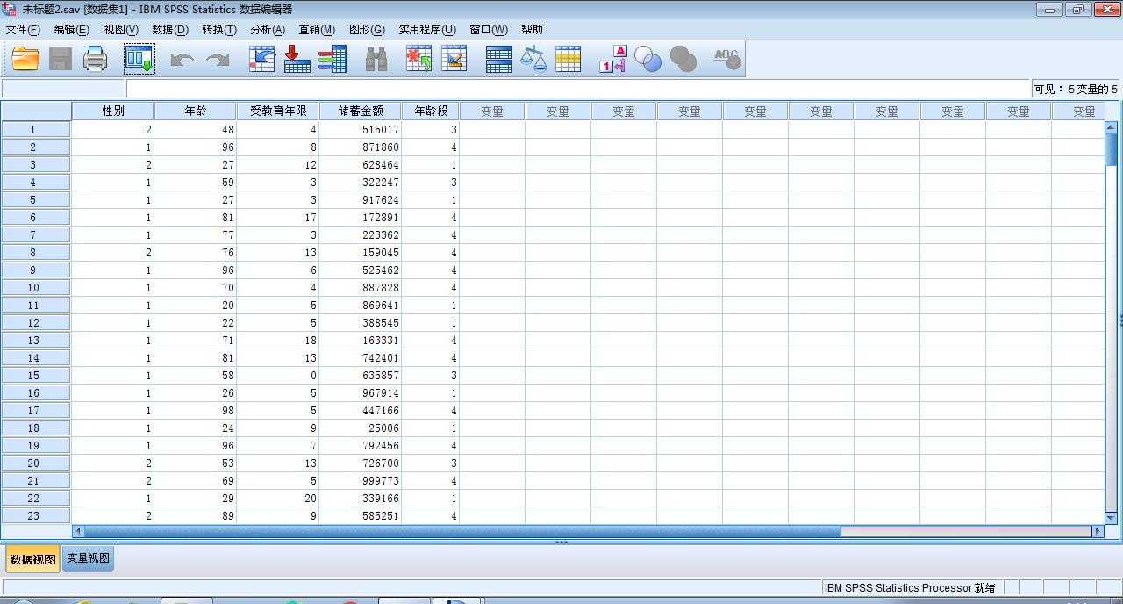Select the 性别 column header
Viewport: 1123px width, 604px height.
tap(113, 111)
